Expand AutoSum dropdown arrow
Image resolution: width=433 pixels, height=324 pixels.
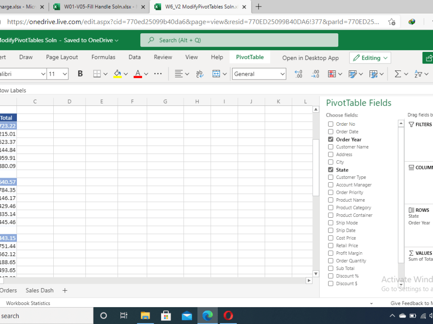[x=406, y=74]
